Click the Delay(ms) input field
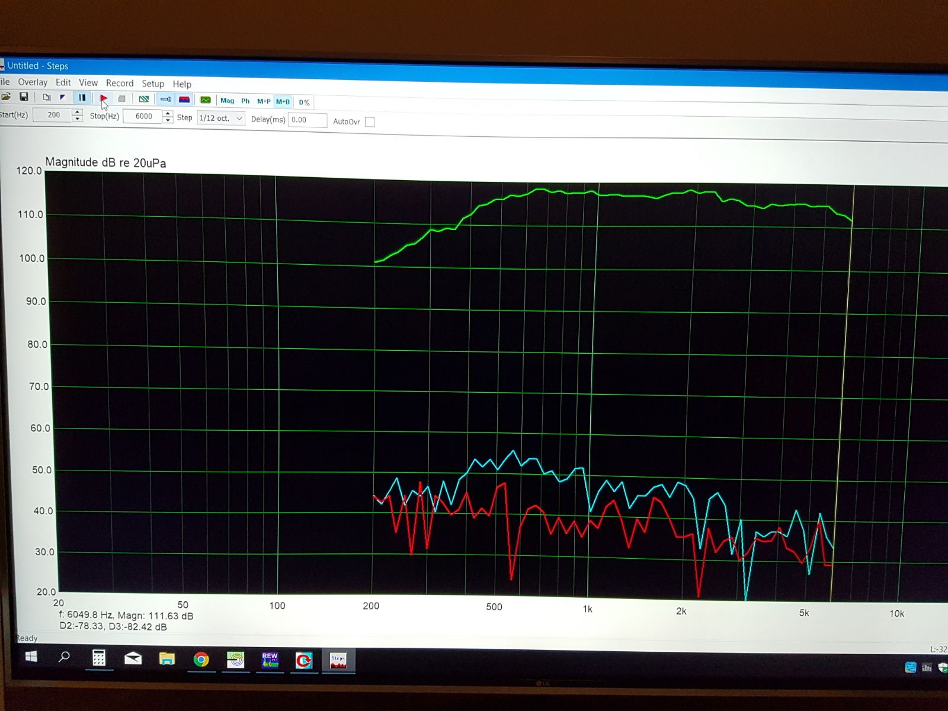The height and width of the screenshot is (711, 948). pos(307,120)
